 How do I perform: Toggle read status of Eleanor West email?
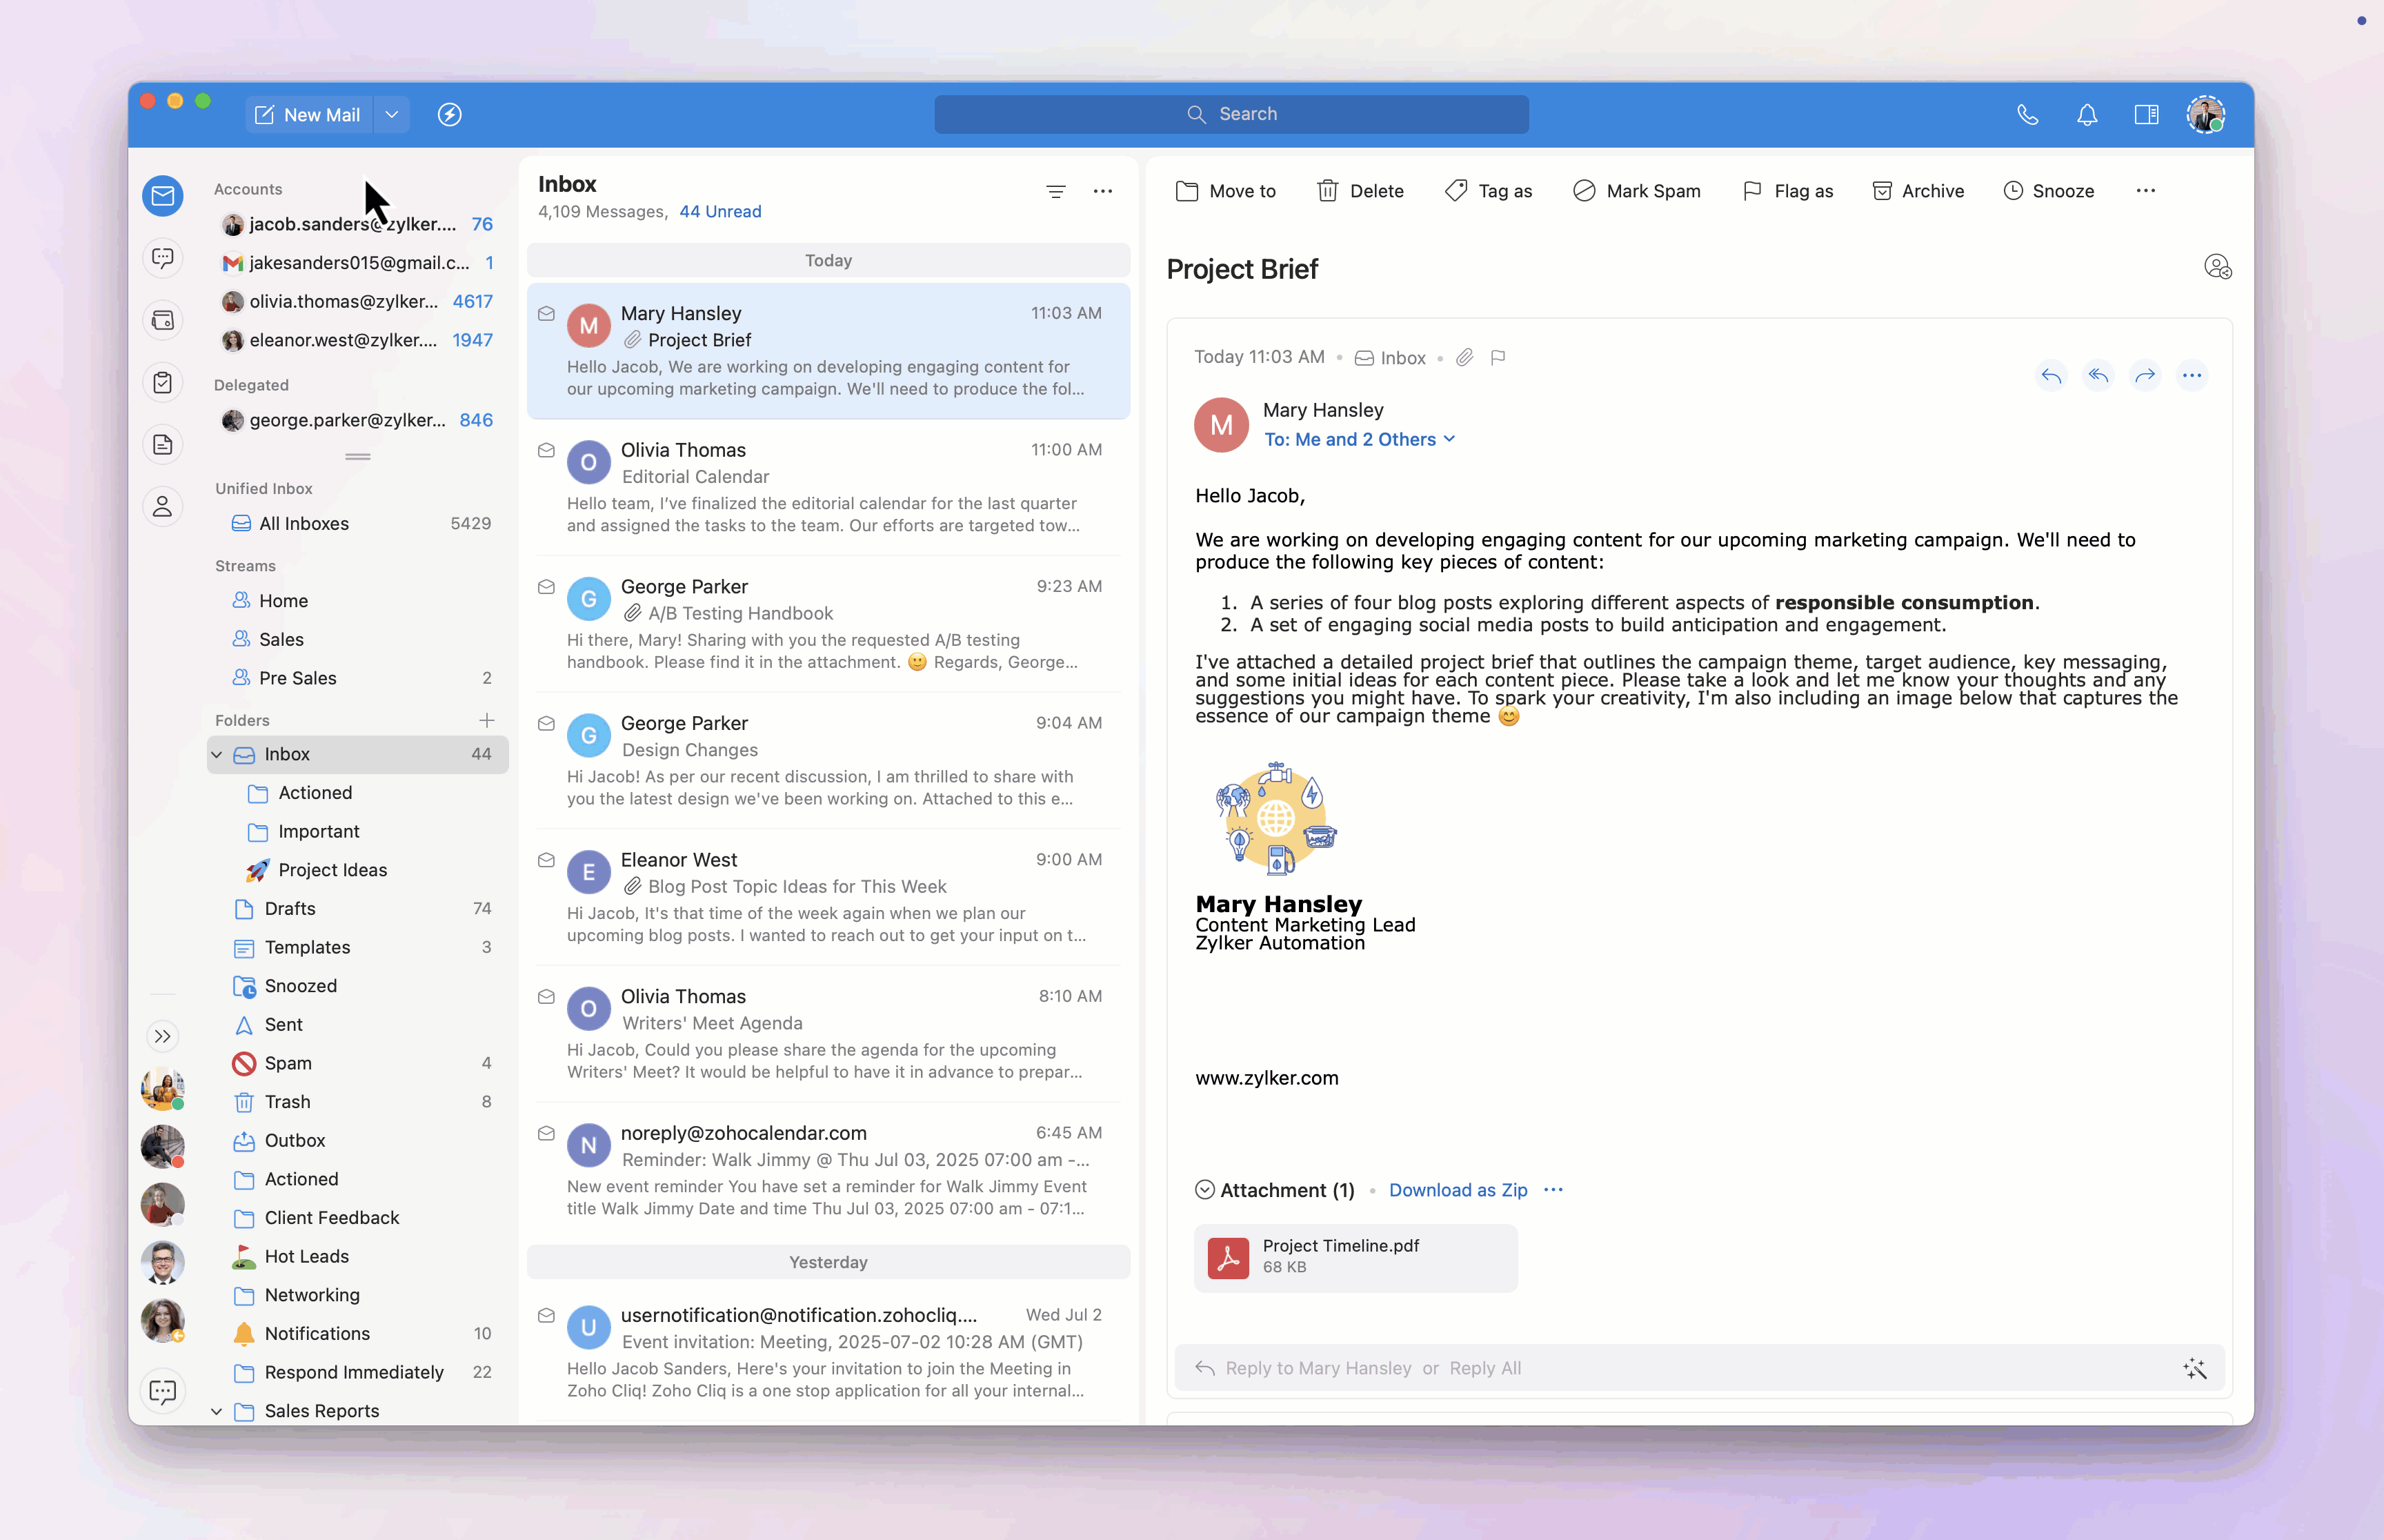[546, 860]
